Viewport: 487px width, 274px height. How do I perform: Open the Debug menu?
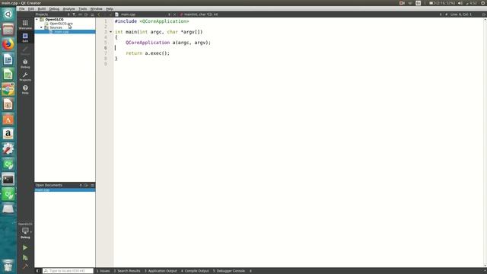pos(54,8)
